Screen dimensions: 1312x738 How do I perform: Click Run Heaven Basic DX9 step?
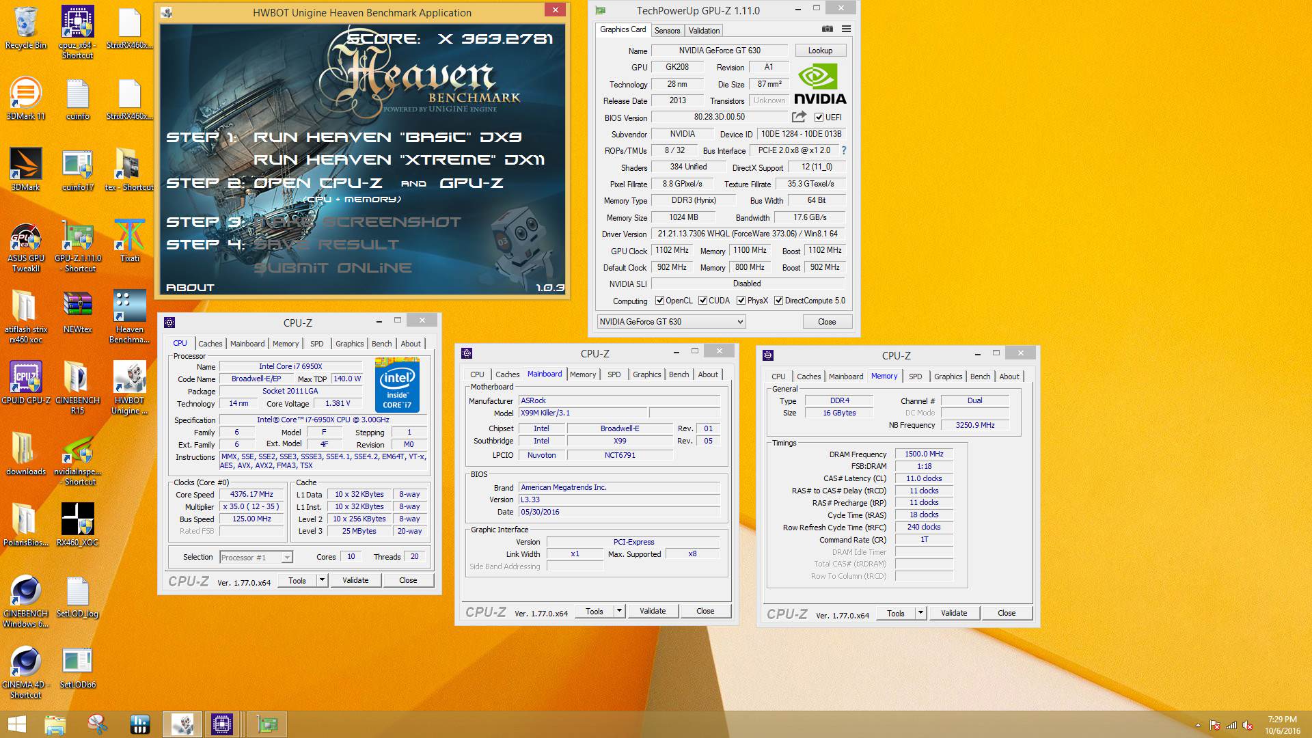coord(387,137)
